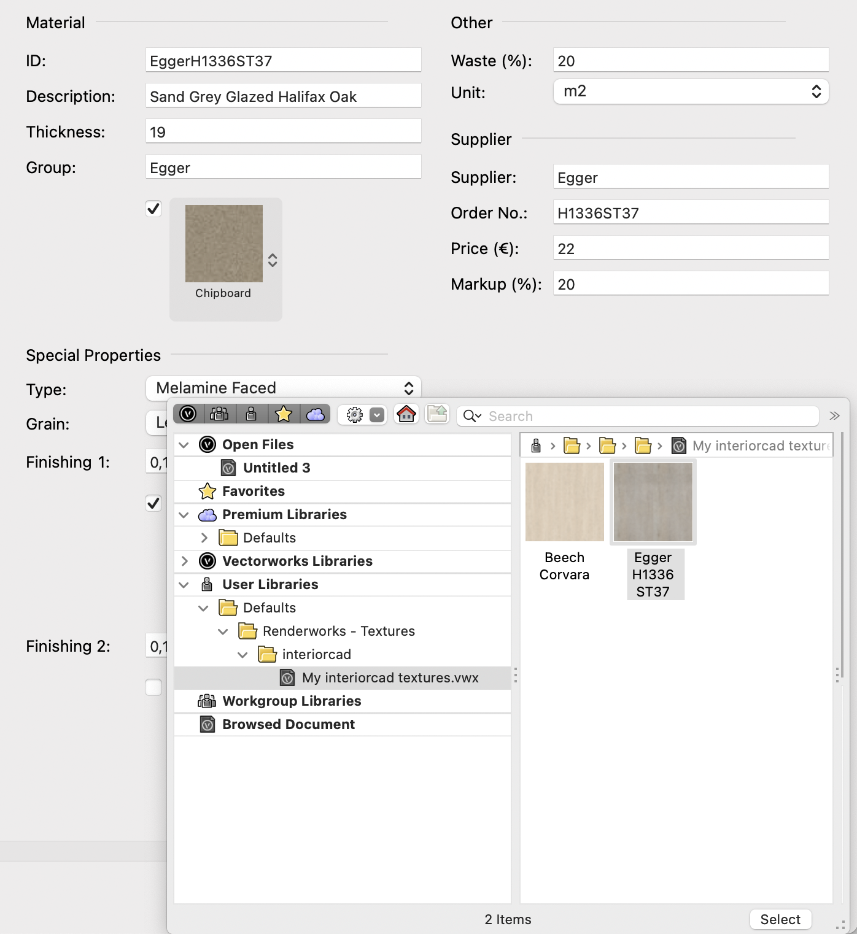Collapse the interiorcad folder
The image size is (857, 934).
242,655
